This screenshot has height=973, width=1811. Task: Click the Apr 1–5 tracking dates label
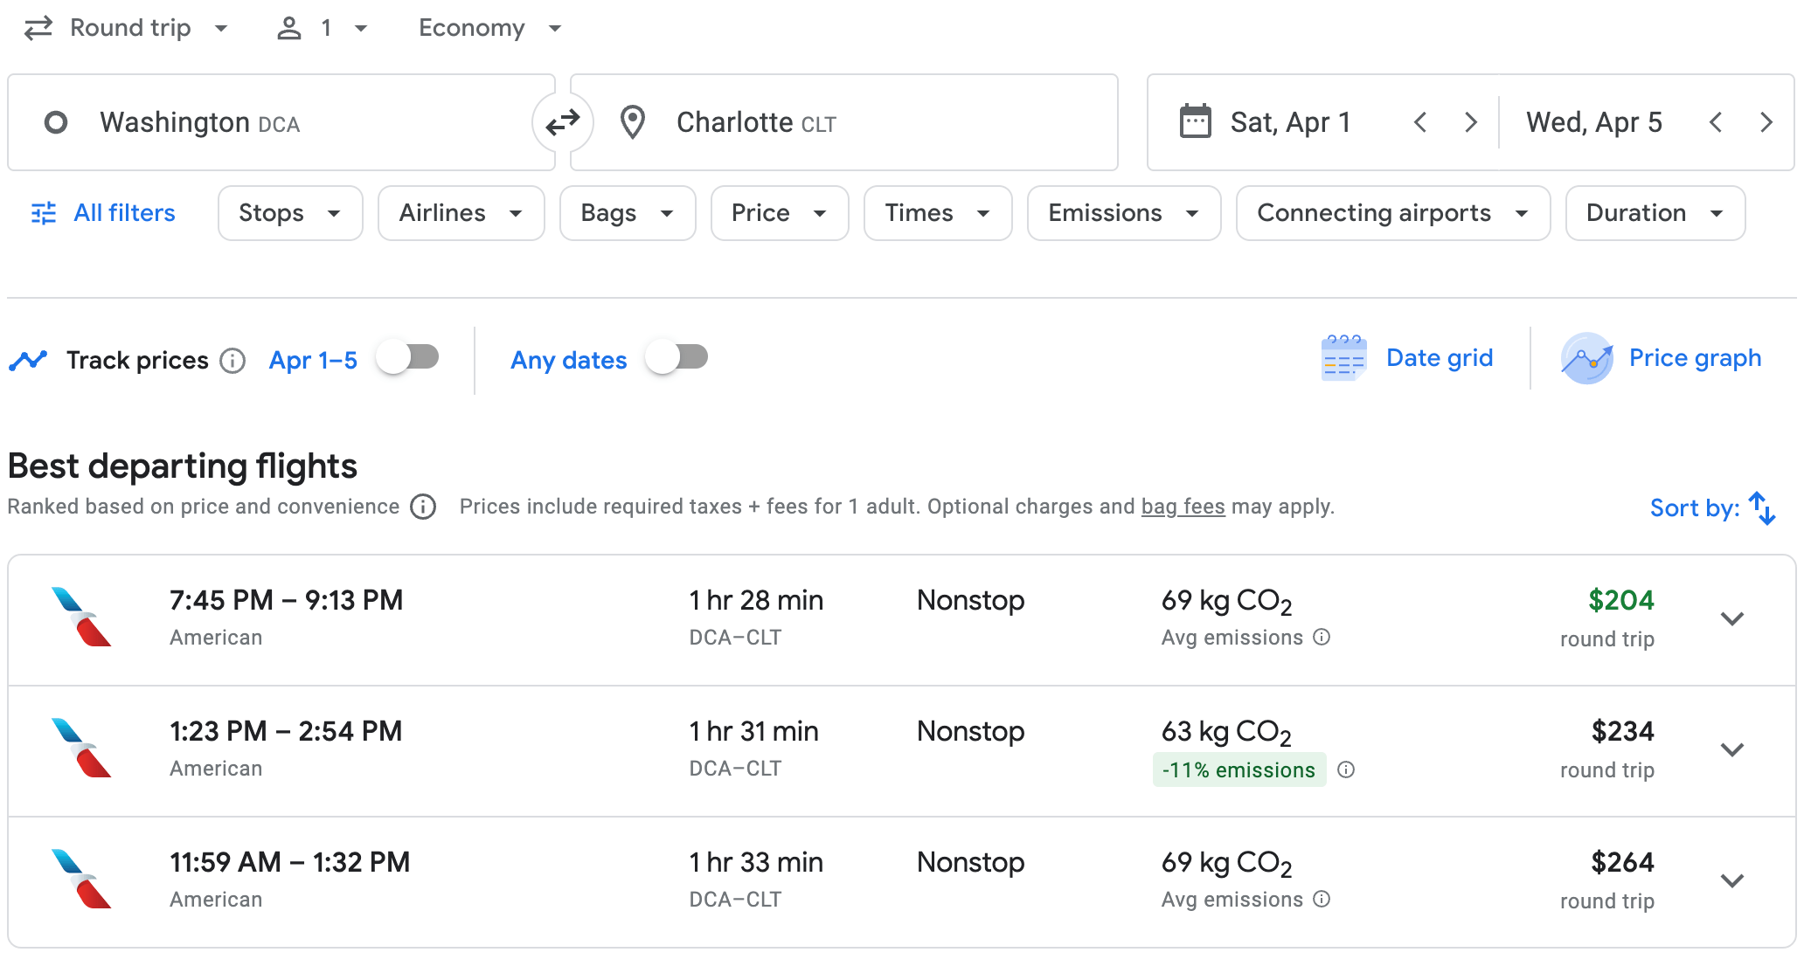(313, 360)
